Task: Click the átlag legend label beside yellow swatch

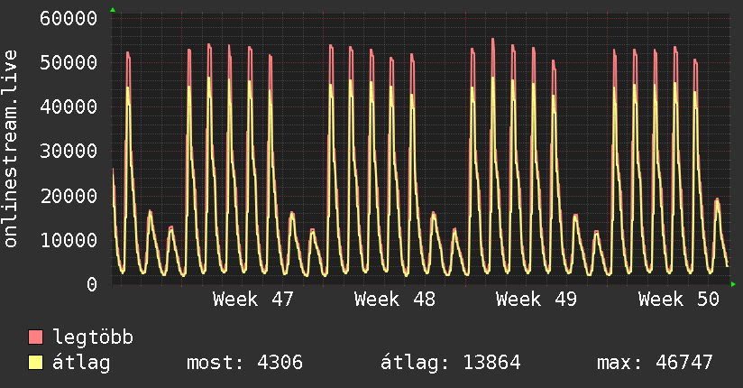Action: (81, 364)
